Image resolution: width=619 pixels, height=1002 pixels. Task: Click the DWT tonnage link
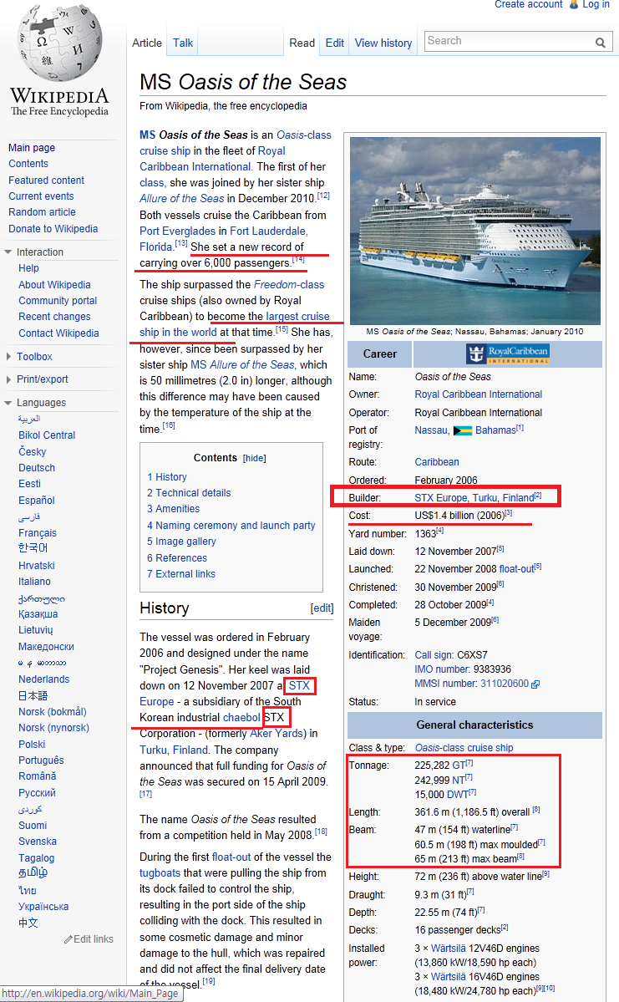(x=458, y=794)
